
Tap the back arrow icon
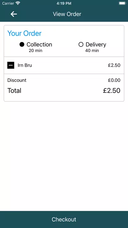point(14,14)
